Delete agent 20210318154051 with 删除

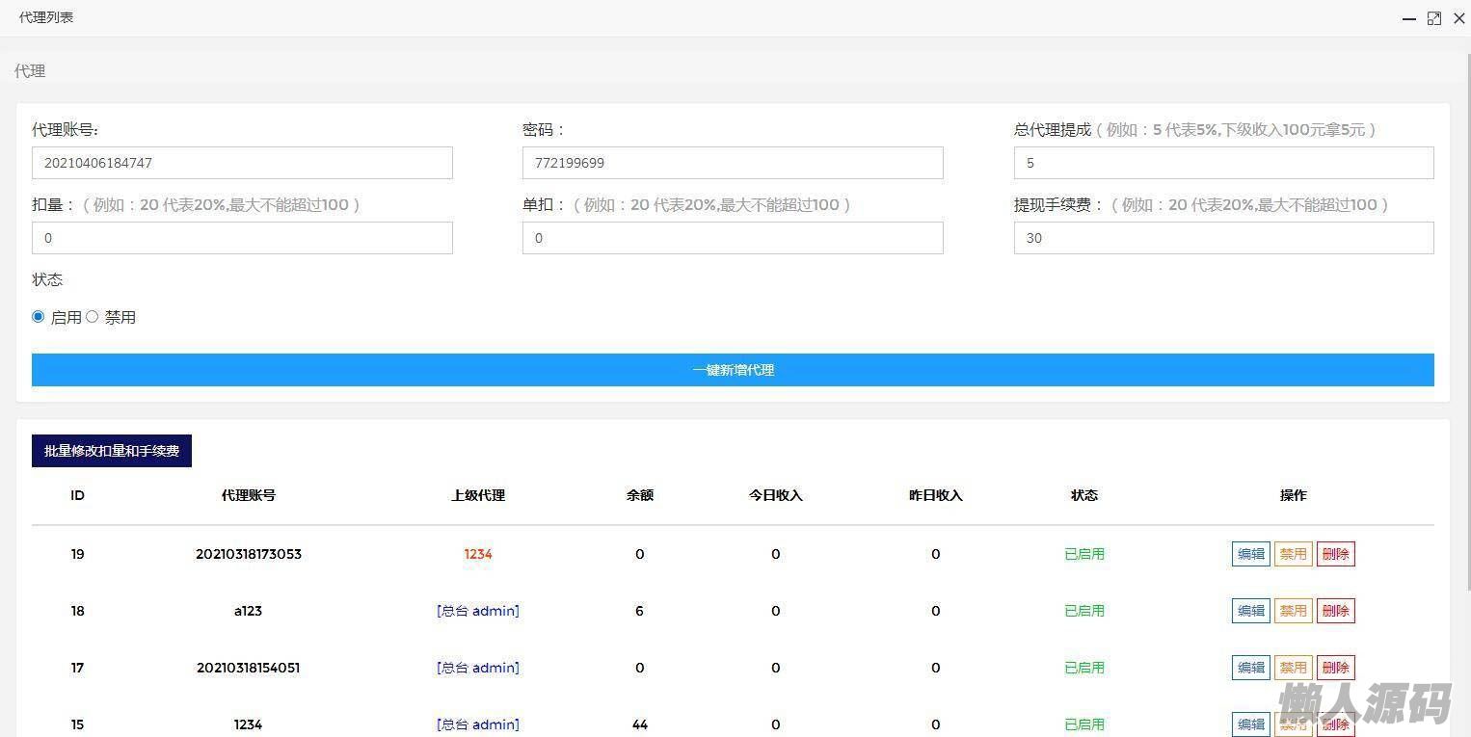pos(1335,668)
